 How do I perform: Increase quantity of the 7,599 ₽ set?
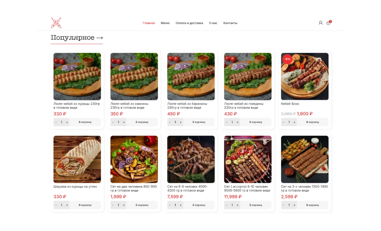click(x=181, y=205)
